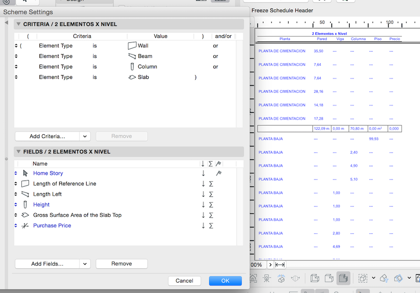Click Show Selection/Marquee in 3D icon
420x293 pixels.
(363, 278)
